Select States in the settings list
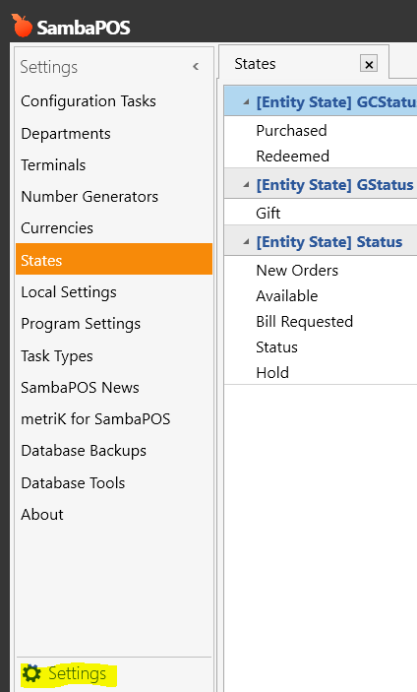The width and height of the screenshot is (417, 692). [114, 259]
